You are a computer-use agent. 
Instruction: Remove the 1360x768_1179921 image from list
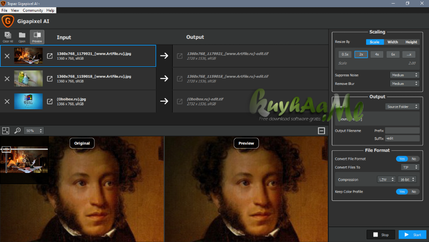coord(7,56)
